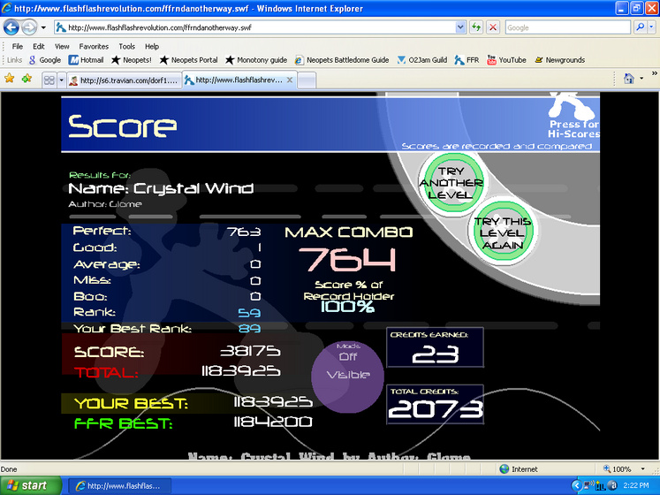Image resolution: width=660 pixels, height=495 pixels.
Task: Click the Windows Start button
Action: coord(31,486)
